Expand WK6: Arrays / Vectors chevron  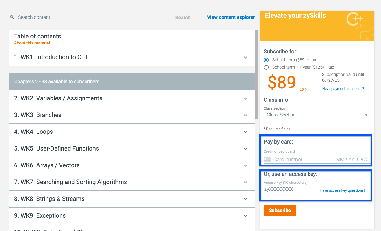tap(245, 165)
